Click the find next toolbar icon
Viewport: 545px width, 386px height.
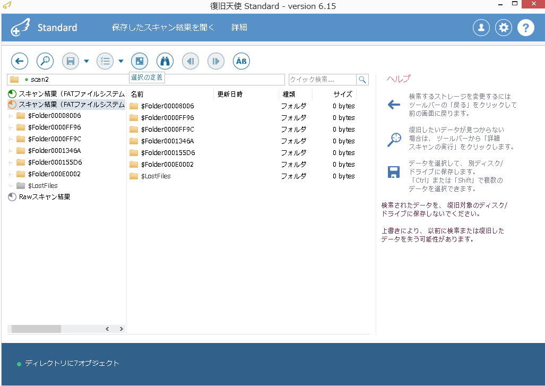coord(216,61)
